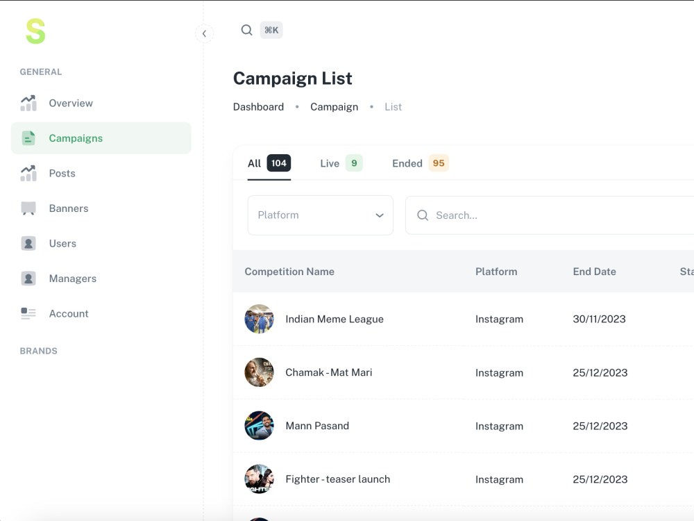Open Mann Pasand campaign thumbnail
The width and height of the screenshot is (694, 521).
click(x=260, y=426)
